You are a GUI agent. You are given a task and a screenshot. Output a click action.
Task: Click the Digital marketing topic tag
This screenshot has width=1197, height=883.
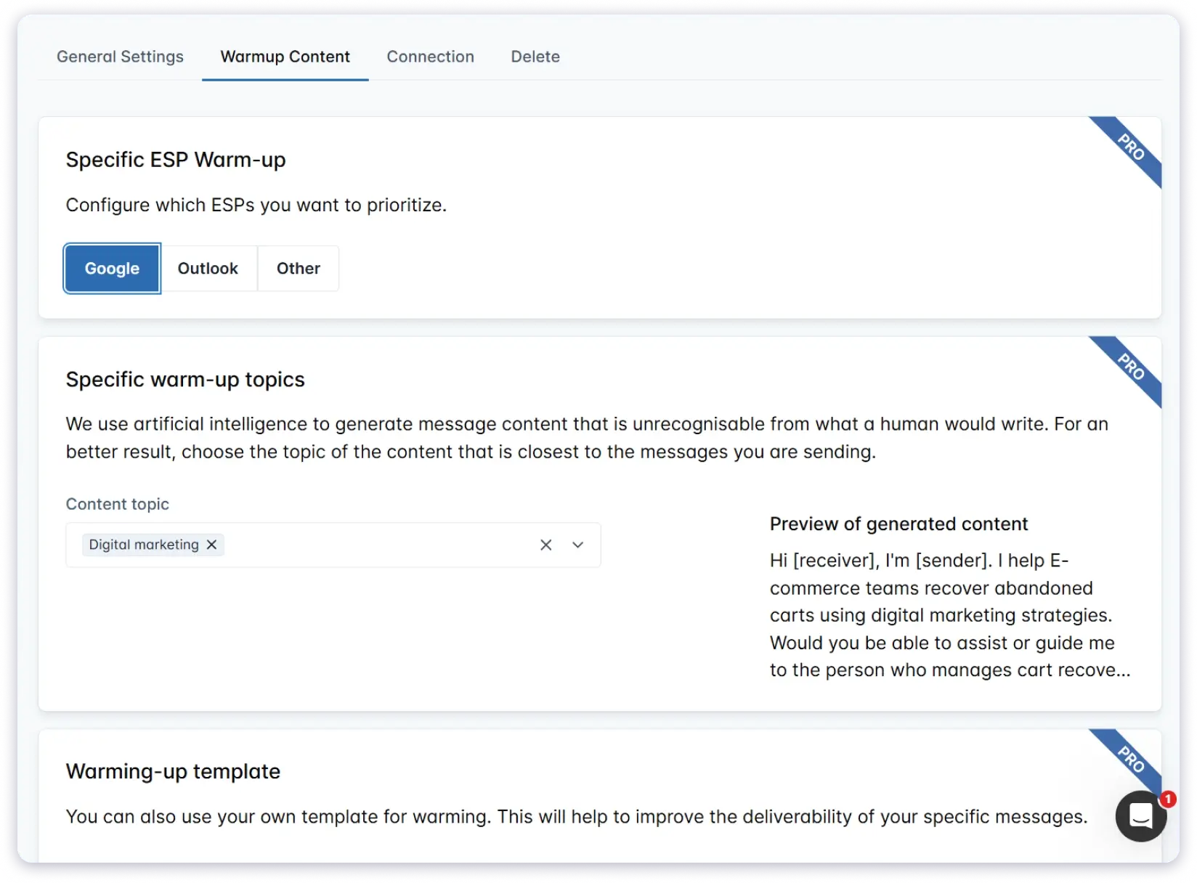click(x=142, y=544)
